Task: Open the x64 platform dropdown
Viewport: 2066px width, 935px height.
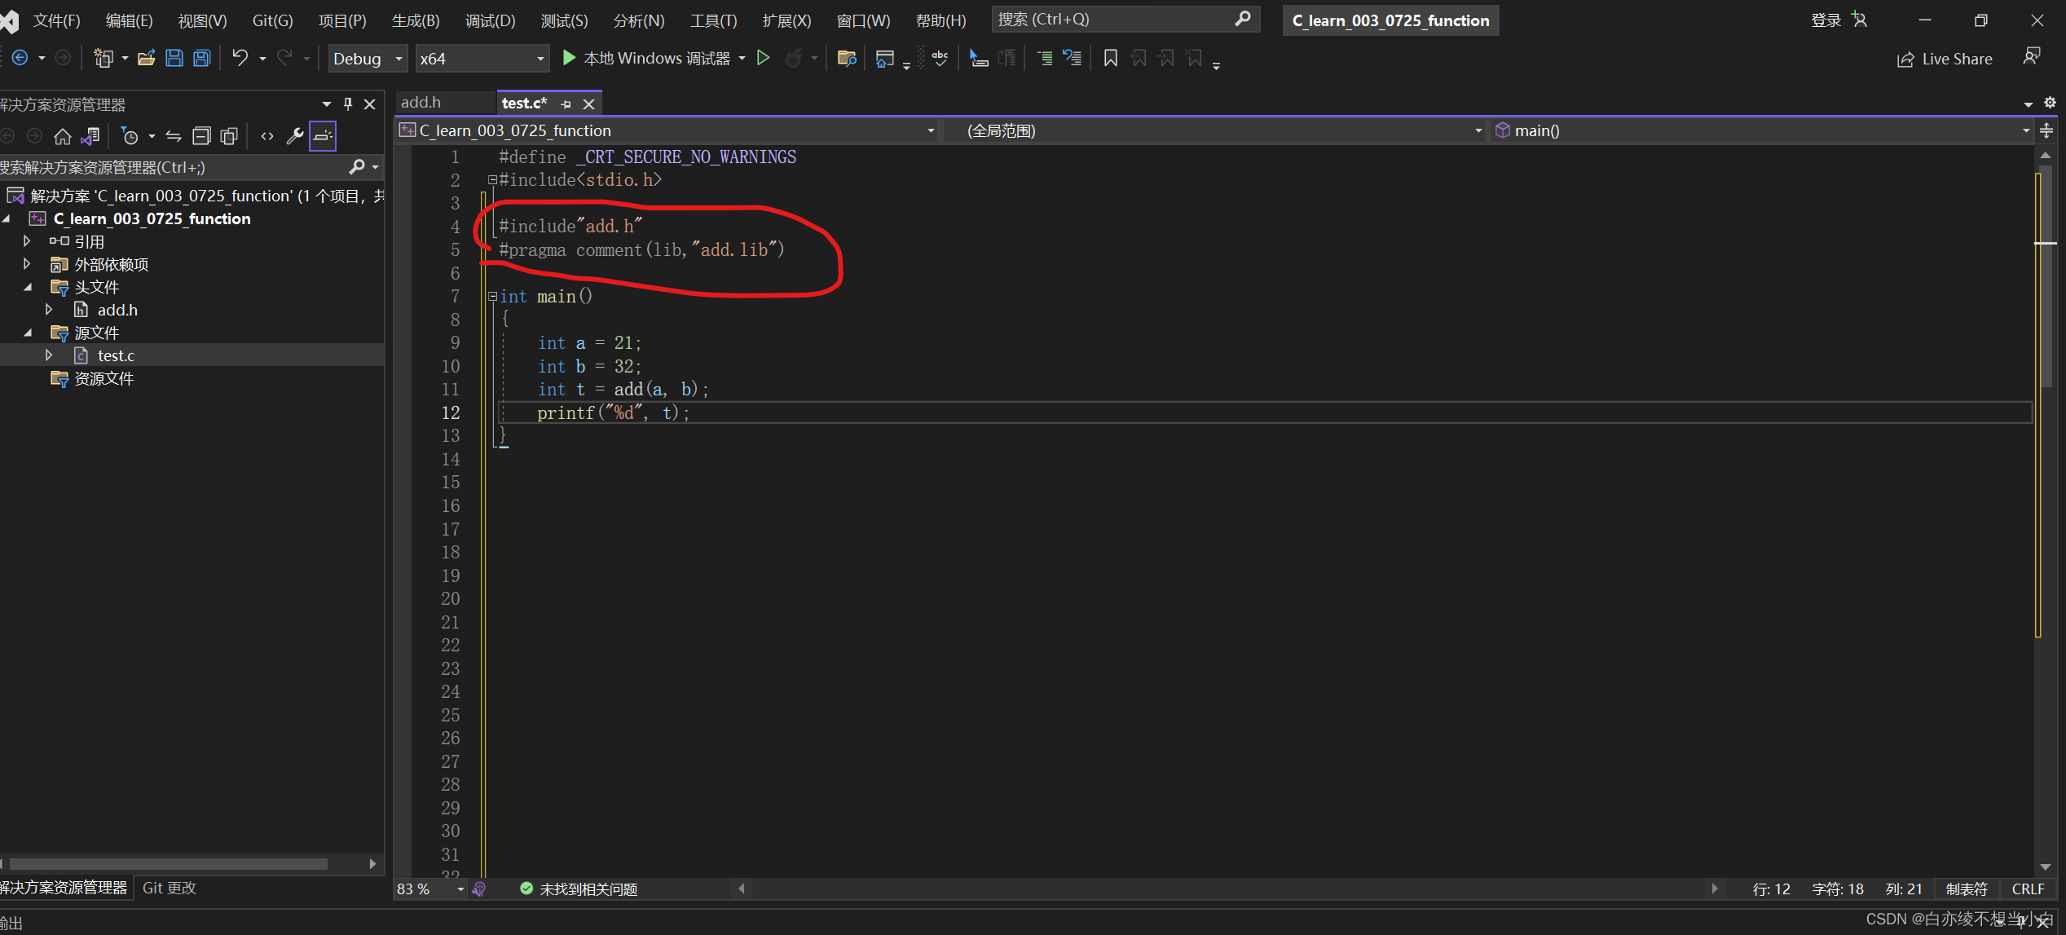Action: 481,59
